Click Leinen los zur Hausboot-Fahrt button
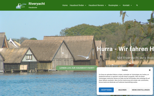 (77, 68)
